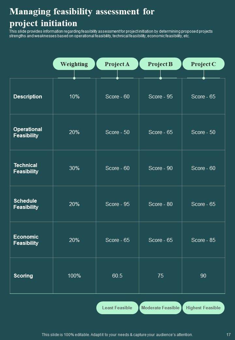Click the slide title about feasibility assessment
Screen dimensions: 235x340
pyautogui.click(x=82, y=18)
